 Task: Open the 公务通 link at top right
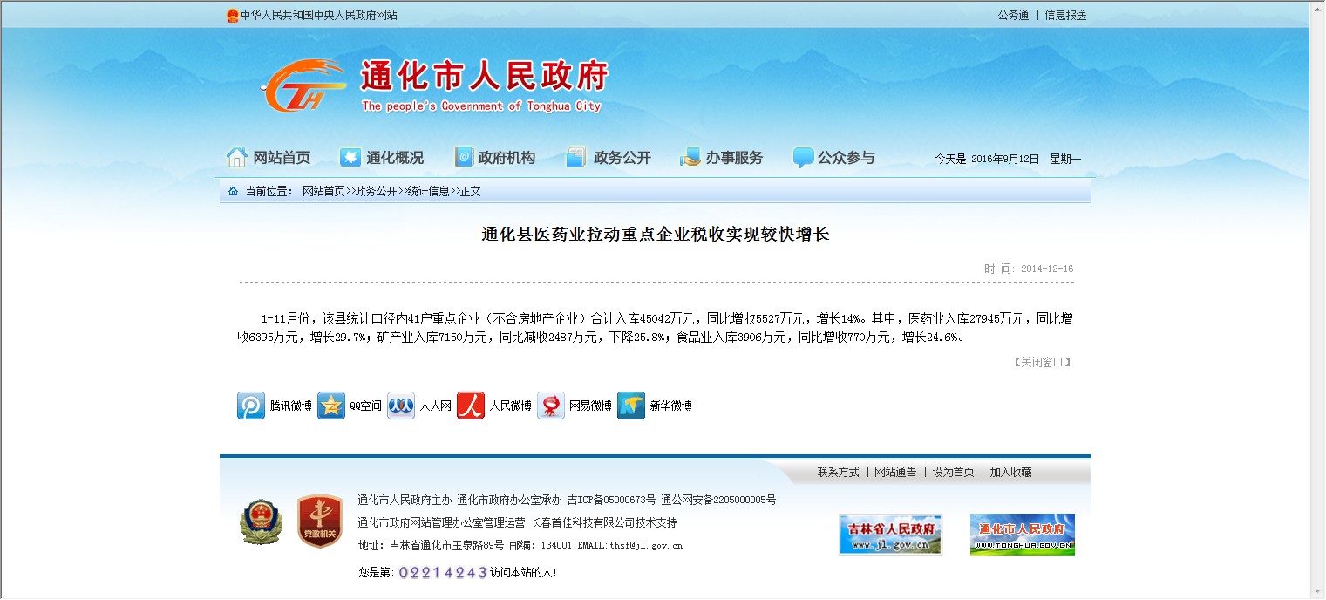1013,15
